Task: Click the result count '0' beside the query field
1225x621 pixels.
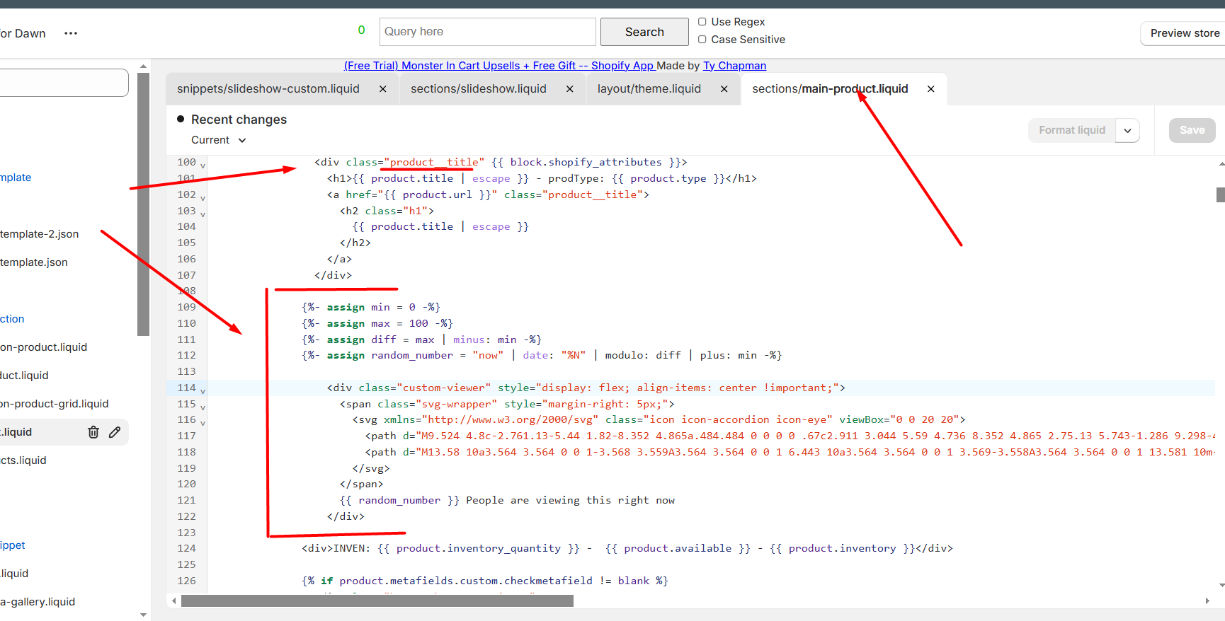Action: (x=362, y=30)
